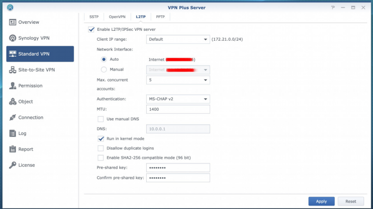Click the Confirm pre-shared key field
The width and height of the screenshot is (373, 209).
coord(178,178)
